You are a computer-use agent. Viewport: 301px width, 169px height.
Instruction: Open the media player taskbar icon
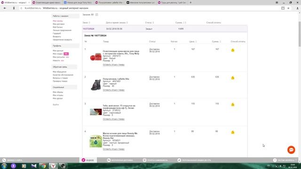pos(24,166)
